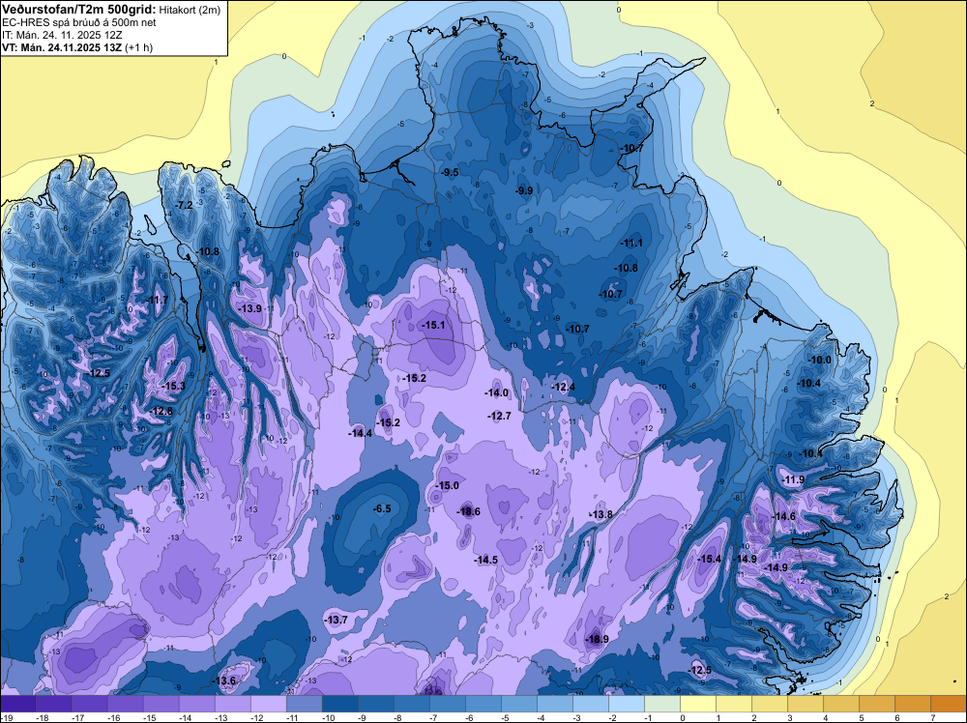Click the bold temperature value "-9.5"
967x723 pixels.
click(450, 173)
